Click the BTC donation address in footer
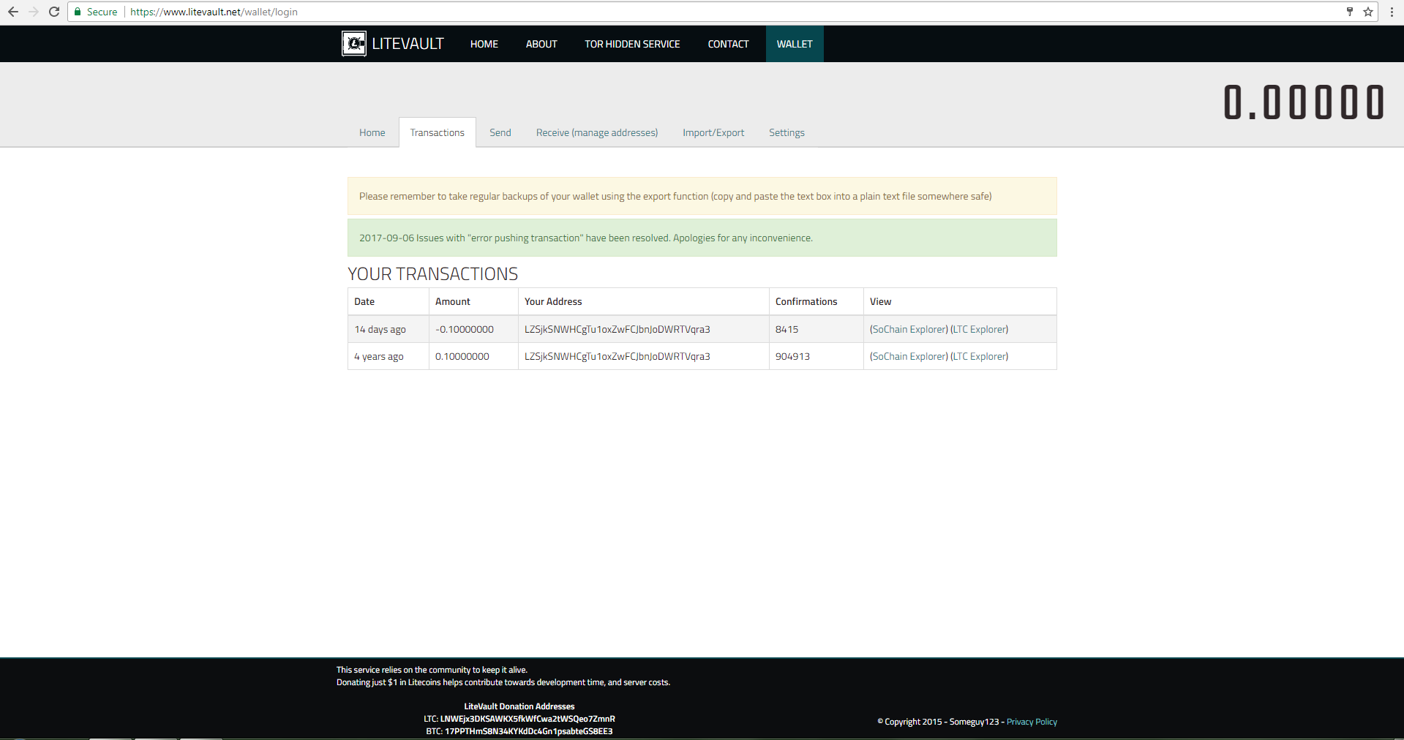 [x=528, y=731]
